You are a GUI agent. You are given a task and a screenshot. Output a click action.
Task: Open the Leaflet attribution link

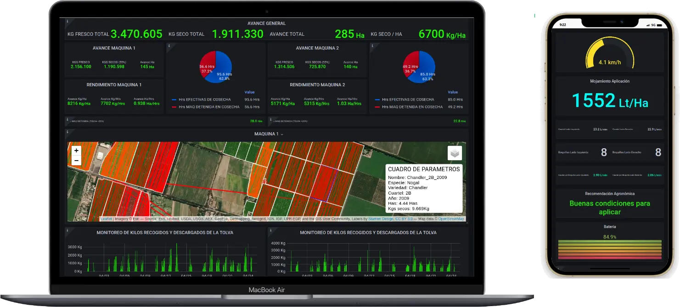coord(106,219)
